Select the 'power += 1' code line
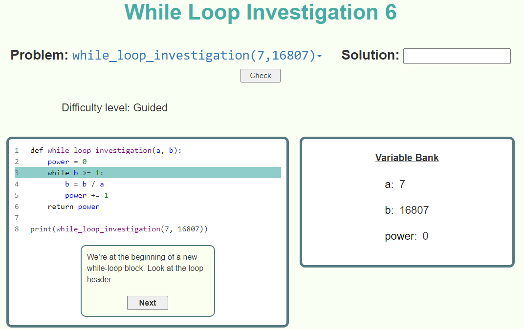The image size is (524, 329). click(87, 195)
